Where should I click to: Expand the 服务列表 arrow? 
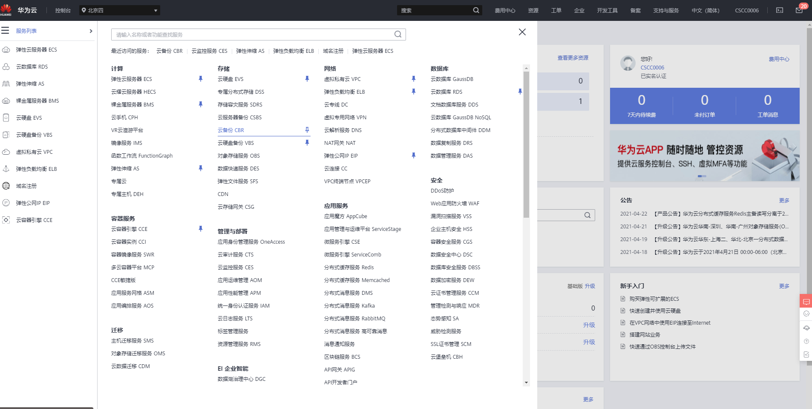(x=91, y=31)
